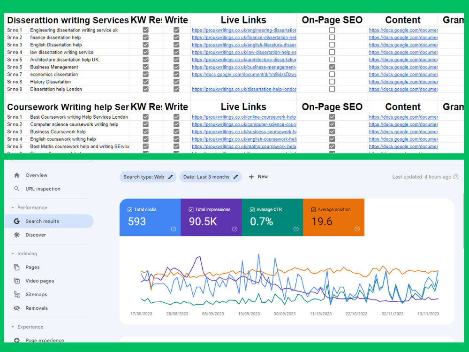This screenshot has width=469, height=352.
Task: Click help icon on Average CTR card
Action: (x=296, y=229)
